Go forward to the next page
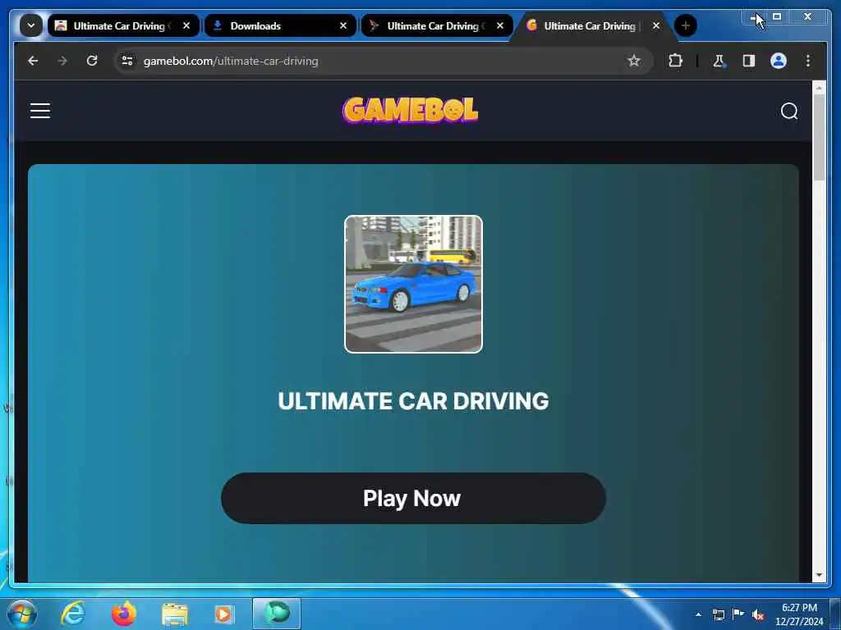841x630 pixels. 62,61
